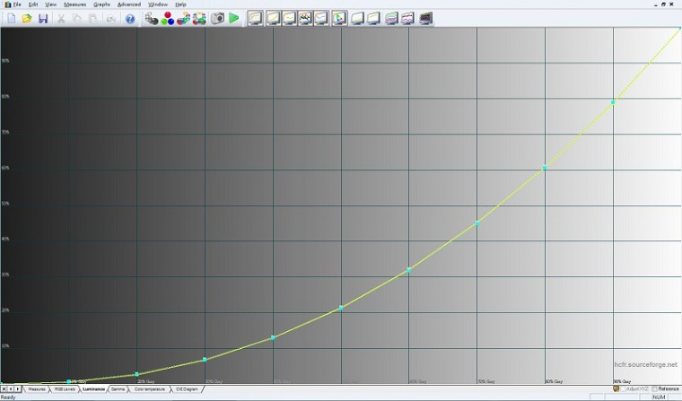Open the File menu
682x401 pixels.
pyautogui.click(x=17, y=4)
